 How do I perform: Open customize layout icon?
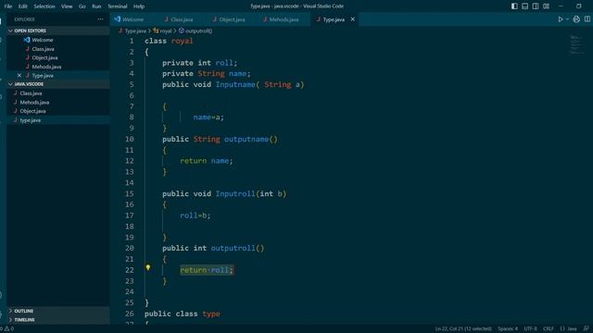coord(546,6)
